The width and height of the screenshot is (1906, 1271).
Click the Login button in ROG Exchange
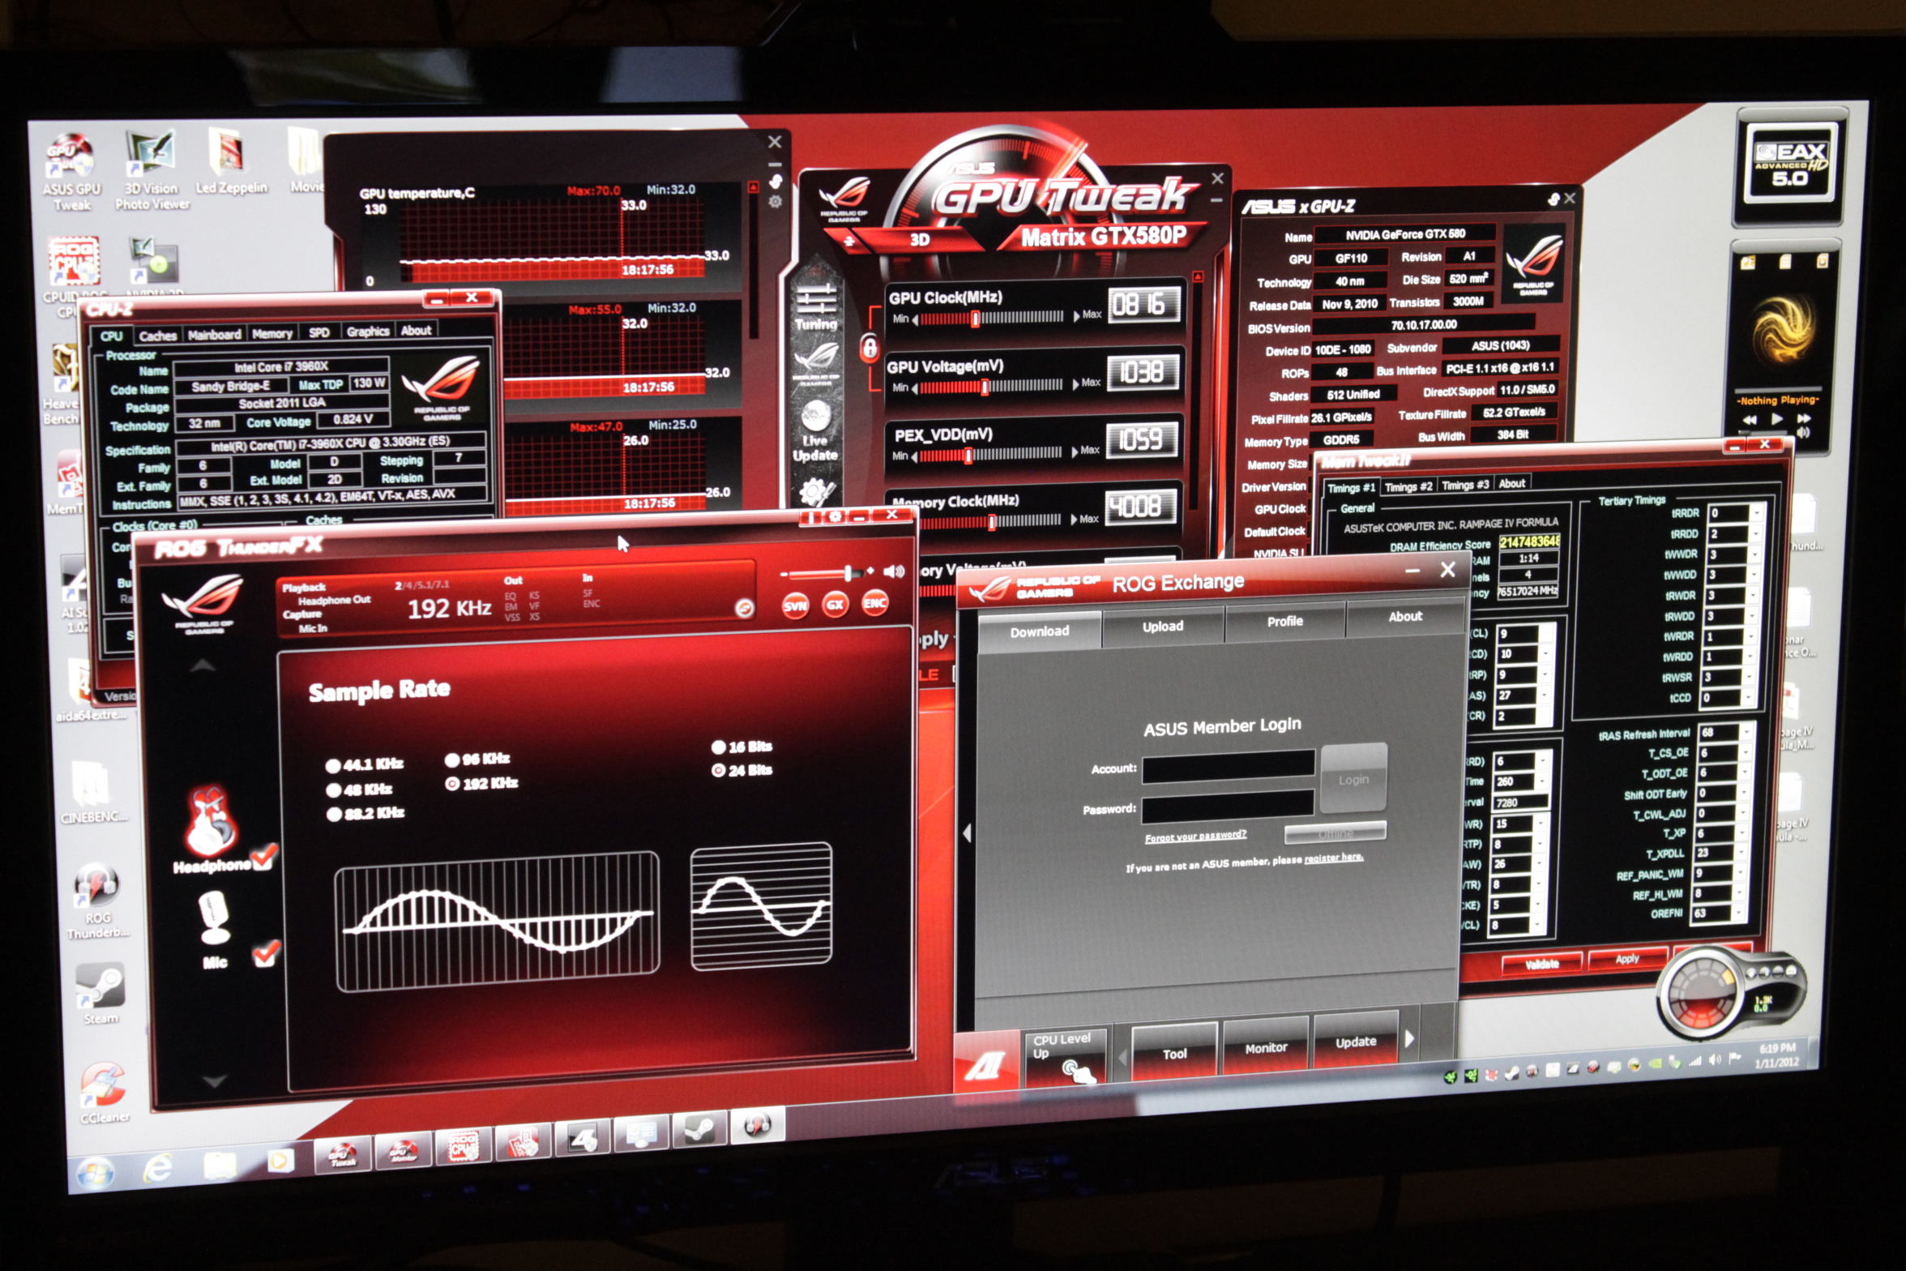pos(1353,778)
